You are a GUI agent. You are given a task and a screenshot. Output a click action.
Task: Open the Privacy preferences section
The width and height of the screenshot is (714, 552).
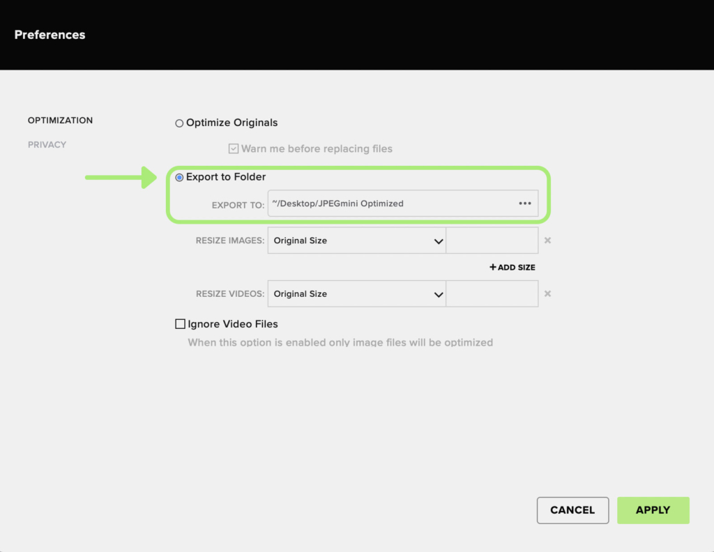click(47, 145)
